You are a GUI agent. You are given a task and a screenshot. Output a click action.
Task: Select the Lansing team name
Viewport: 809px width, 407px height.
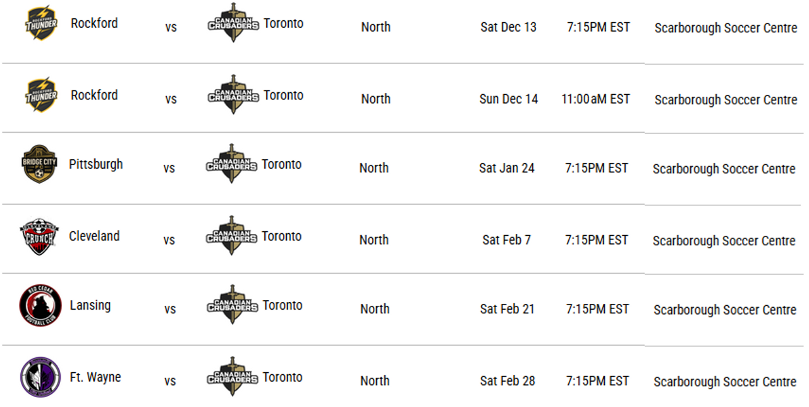point(90,305)
